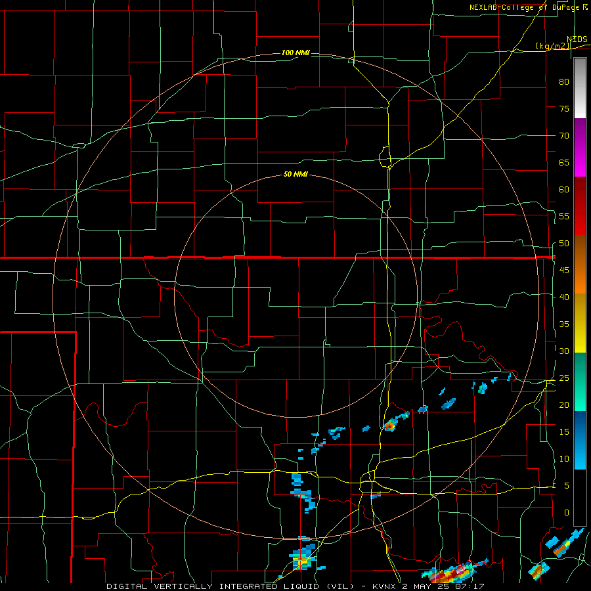Select the 80 value on the VIL scale

click(x=564, y=82)
